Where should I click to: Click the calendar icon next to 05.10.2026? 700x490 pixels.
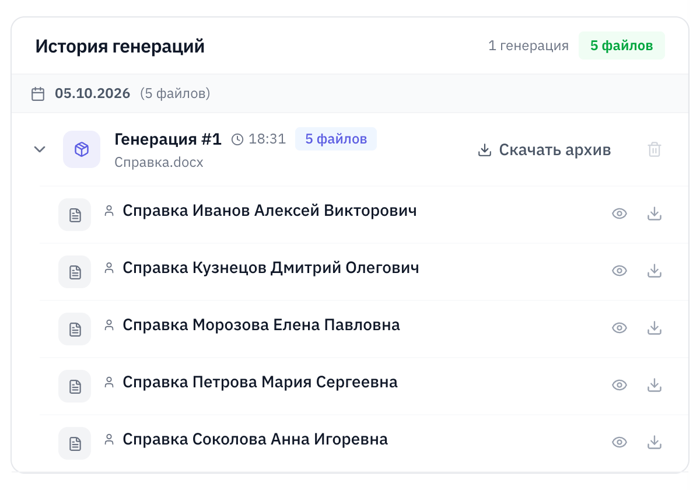(x=38, y=94)
